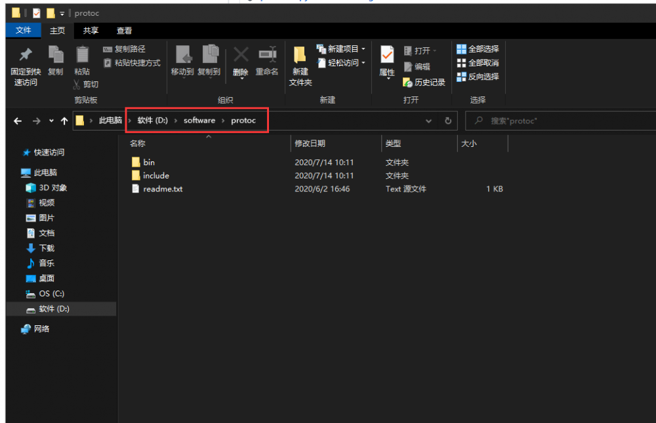The image size is (656, 423).
Task: Click the search protoc box
Action: 561,121
